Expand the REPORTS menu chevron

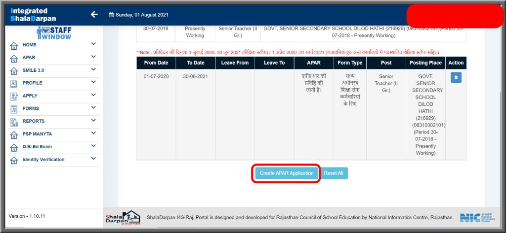(x=93, y=120)
